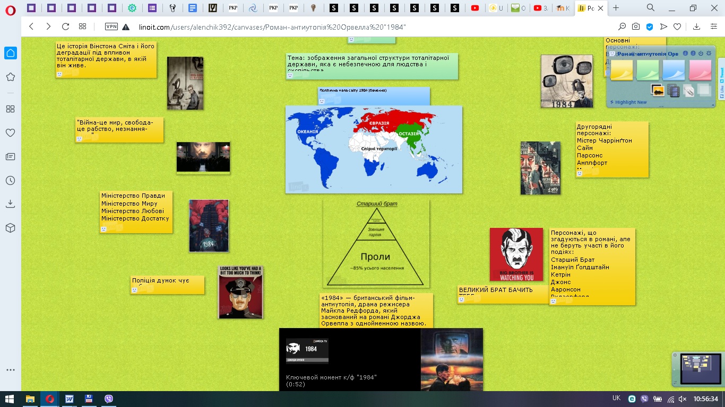725x407 pixels.
Task: Create a new green sticky note
Action: pyautogui.click(x=648, y=70)
